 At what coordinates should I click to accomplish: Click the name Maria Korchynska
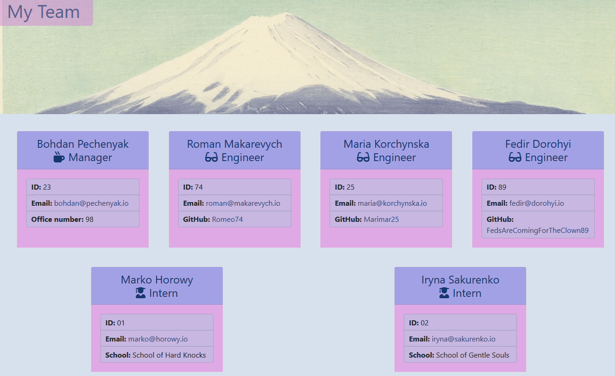[x=386, y=144]
